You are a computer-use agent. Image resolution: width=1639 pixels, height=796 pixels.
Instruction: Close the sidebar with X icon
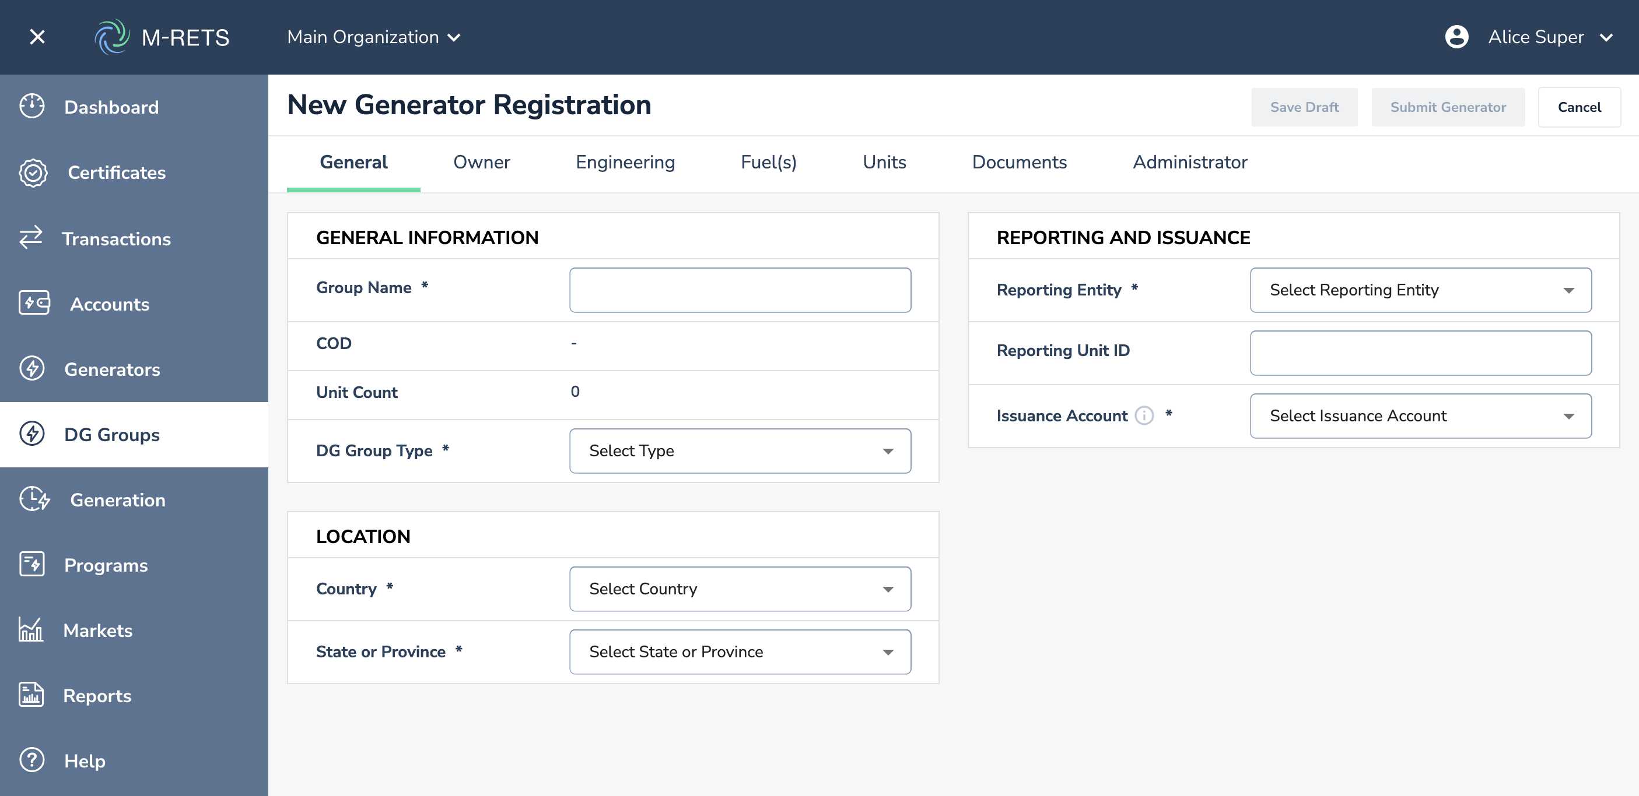(x=37, y=37)
